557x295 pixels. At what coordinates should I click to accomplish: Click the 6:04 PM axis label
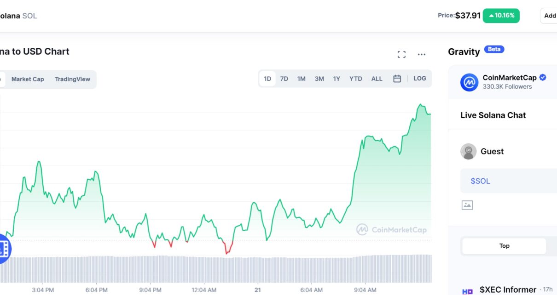pos(96,290)
